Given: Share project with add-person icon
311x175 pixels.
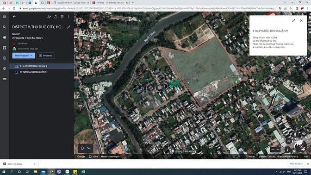Looking at the screenshot, I should [x=49, y=17].
